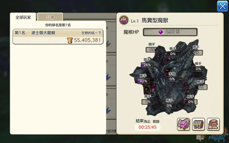
Task: Close the ranking window with X button
Action: tap(222, 6)
